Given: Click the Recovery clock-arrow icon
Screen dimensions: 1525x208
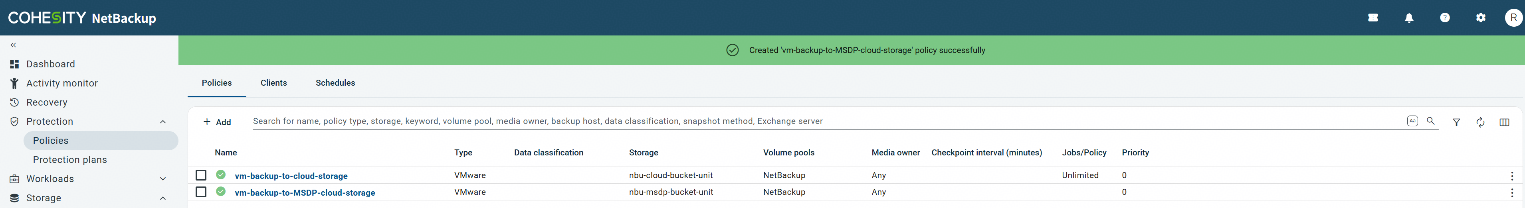Looking at the screenshot, I should pos(14,102).
